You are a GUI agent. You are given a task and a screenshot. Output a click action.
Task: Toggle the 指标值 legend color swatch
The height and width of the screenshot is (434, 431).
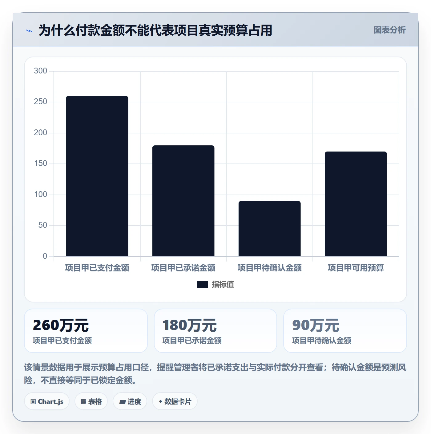203,285
